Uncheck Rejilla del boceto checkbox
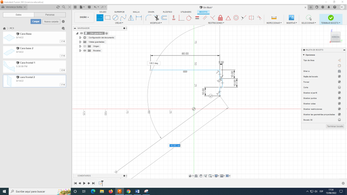Image resolution: width=347 pixels, height=195 pixels. pos(339,76)
